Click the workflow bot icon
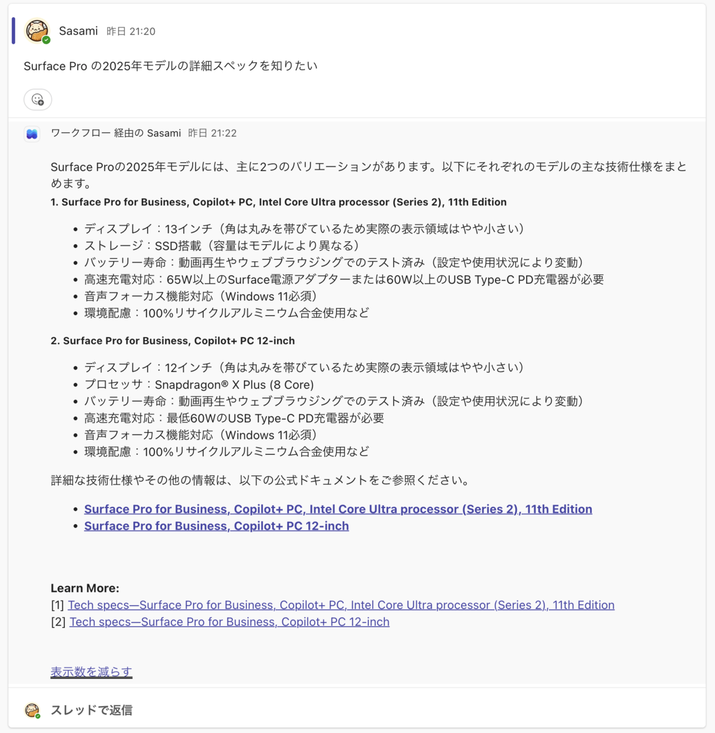The width and height of the screenshot is (715, 733). (32, 134)
